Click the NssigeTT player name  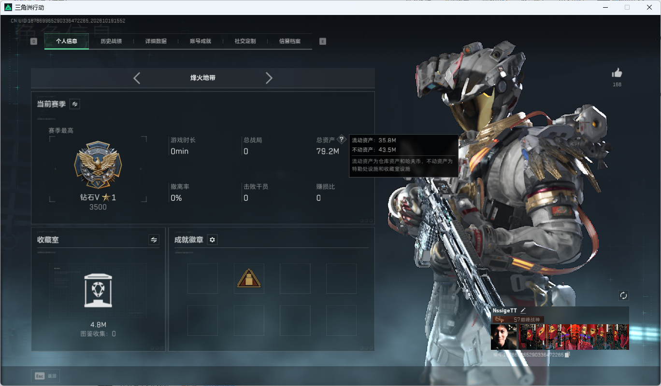(504, 311)
